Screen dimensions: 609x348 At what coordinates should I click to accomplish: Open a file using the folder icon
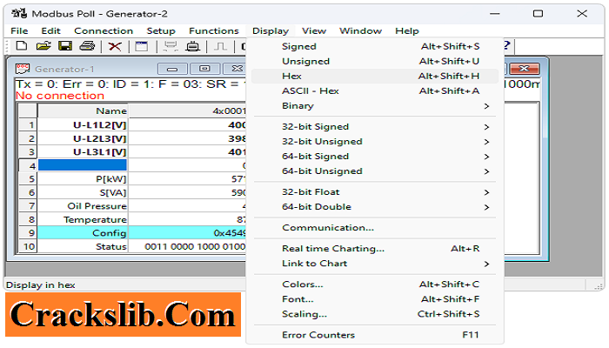pyautogui.click(x=43, y=46)
